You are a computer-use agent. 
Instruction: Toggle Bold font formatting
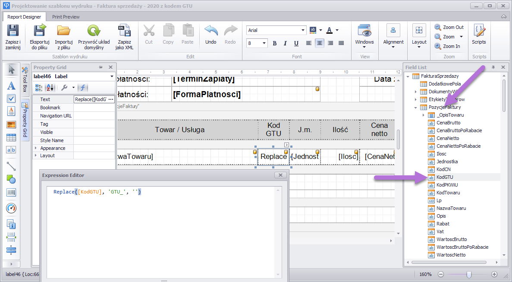pyautogui.click(x=274, y=43)
